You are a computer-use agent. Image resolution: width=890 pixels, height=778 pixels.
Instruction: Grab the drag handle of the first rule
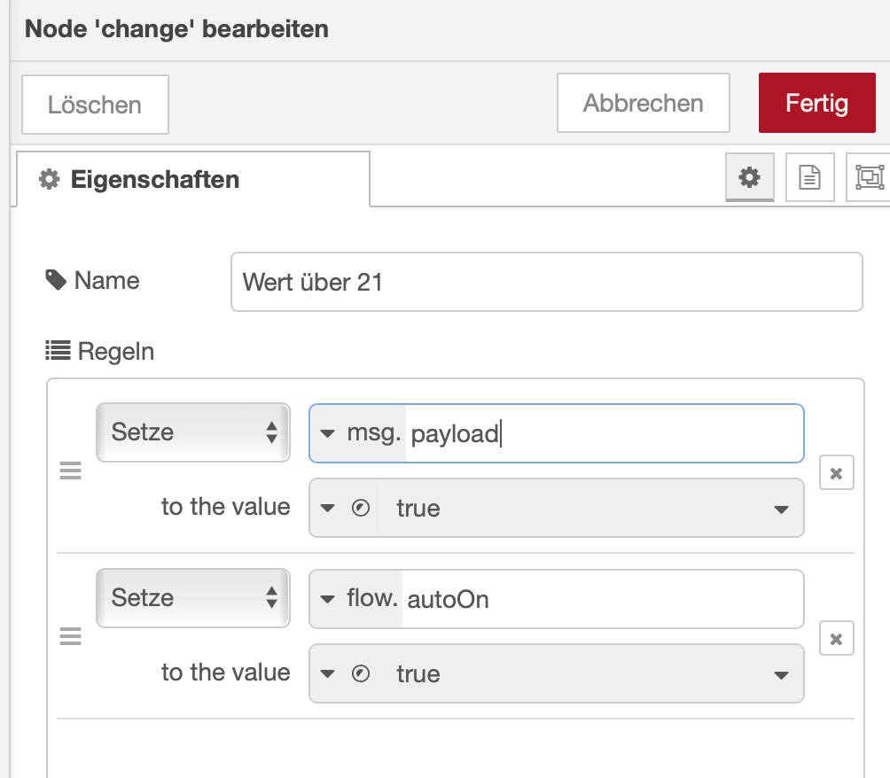tap(70, 471)
